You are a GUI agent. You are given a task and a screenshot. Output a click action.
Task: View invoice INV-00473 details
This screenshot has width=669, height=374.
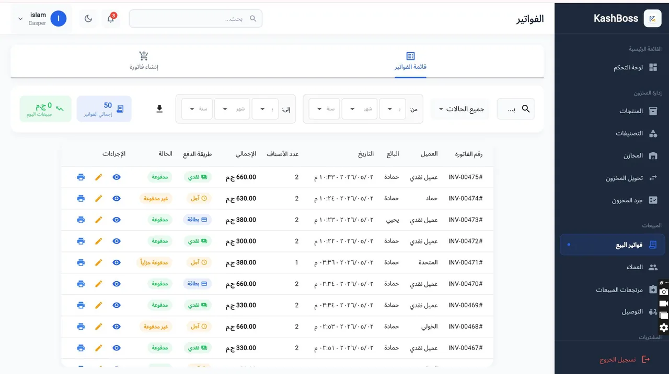point(117,220)
